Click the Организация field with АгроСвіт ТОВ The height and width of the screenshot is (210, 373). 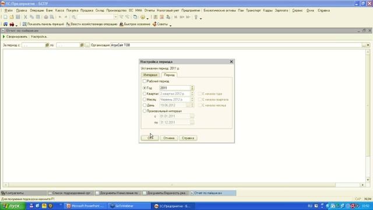(x=235, y=45)
